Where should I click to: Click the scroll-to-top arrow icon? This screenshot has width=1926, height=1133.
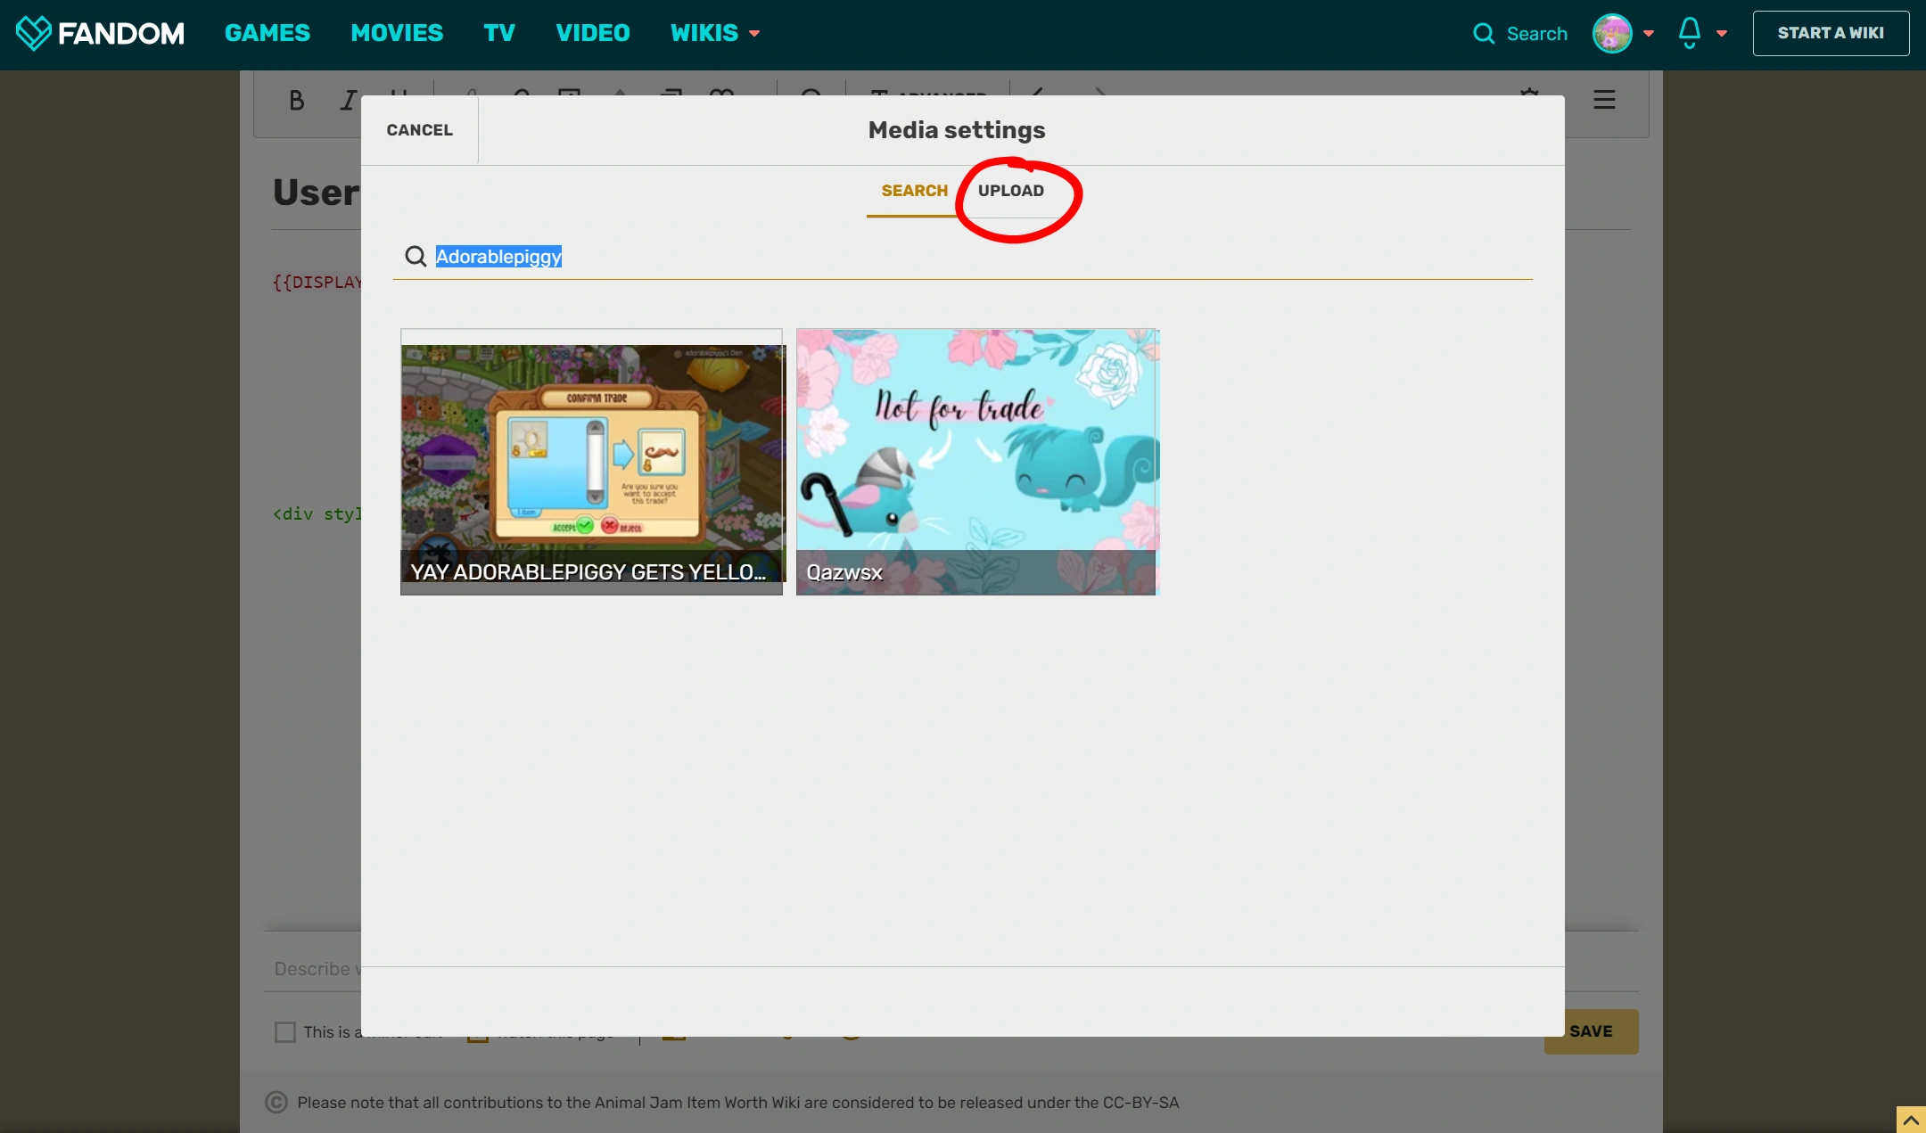point(1911,1120)
